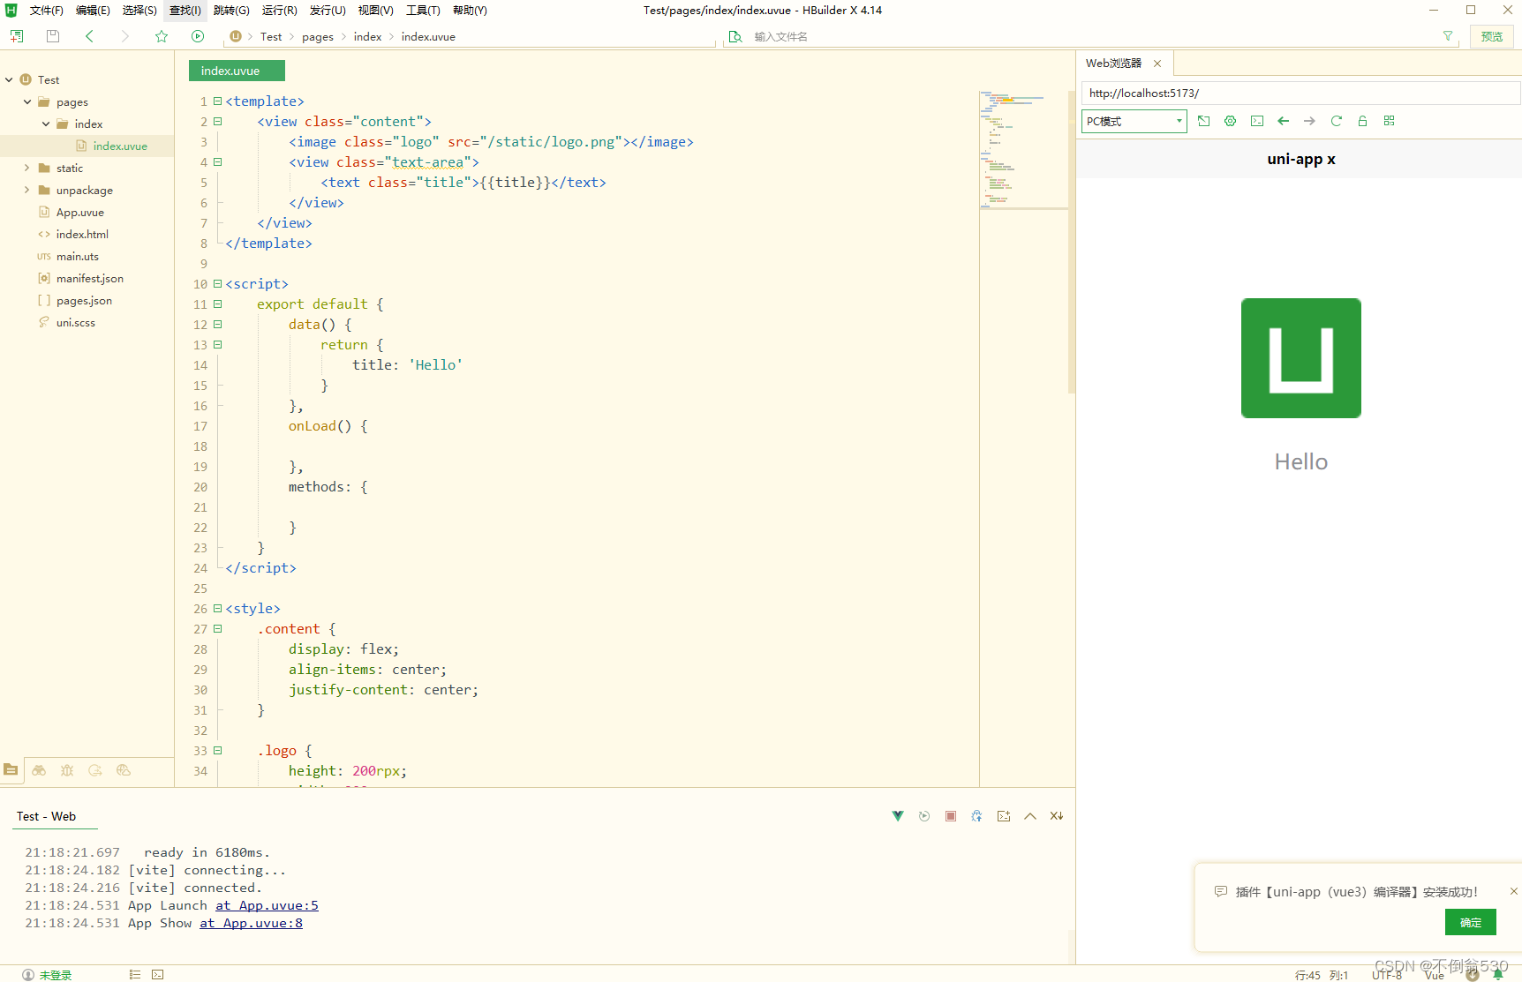Select the Test - Web console tab
The width and height of the screenshot is (1522, 982).
click(x=47, y=816)
